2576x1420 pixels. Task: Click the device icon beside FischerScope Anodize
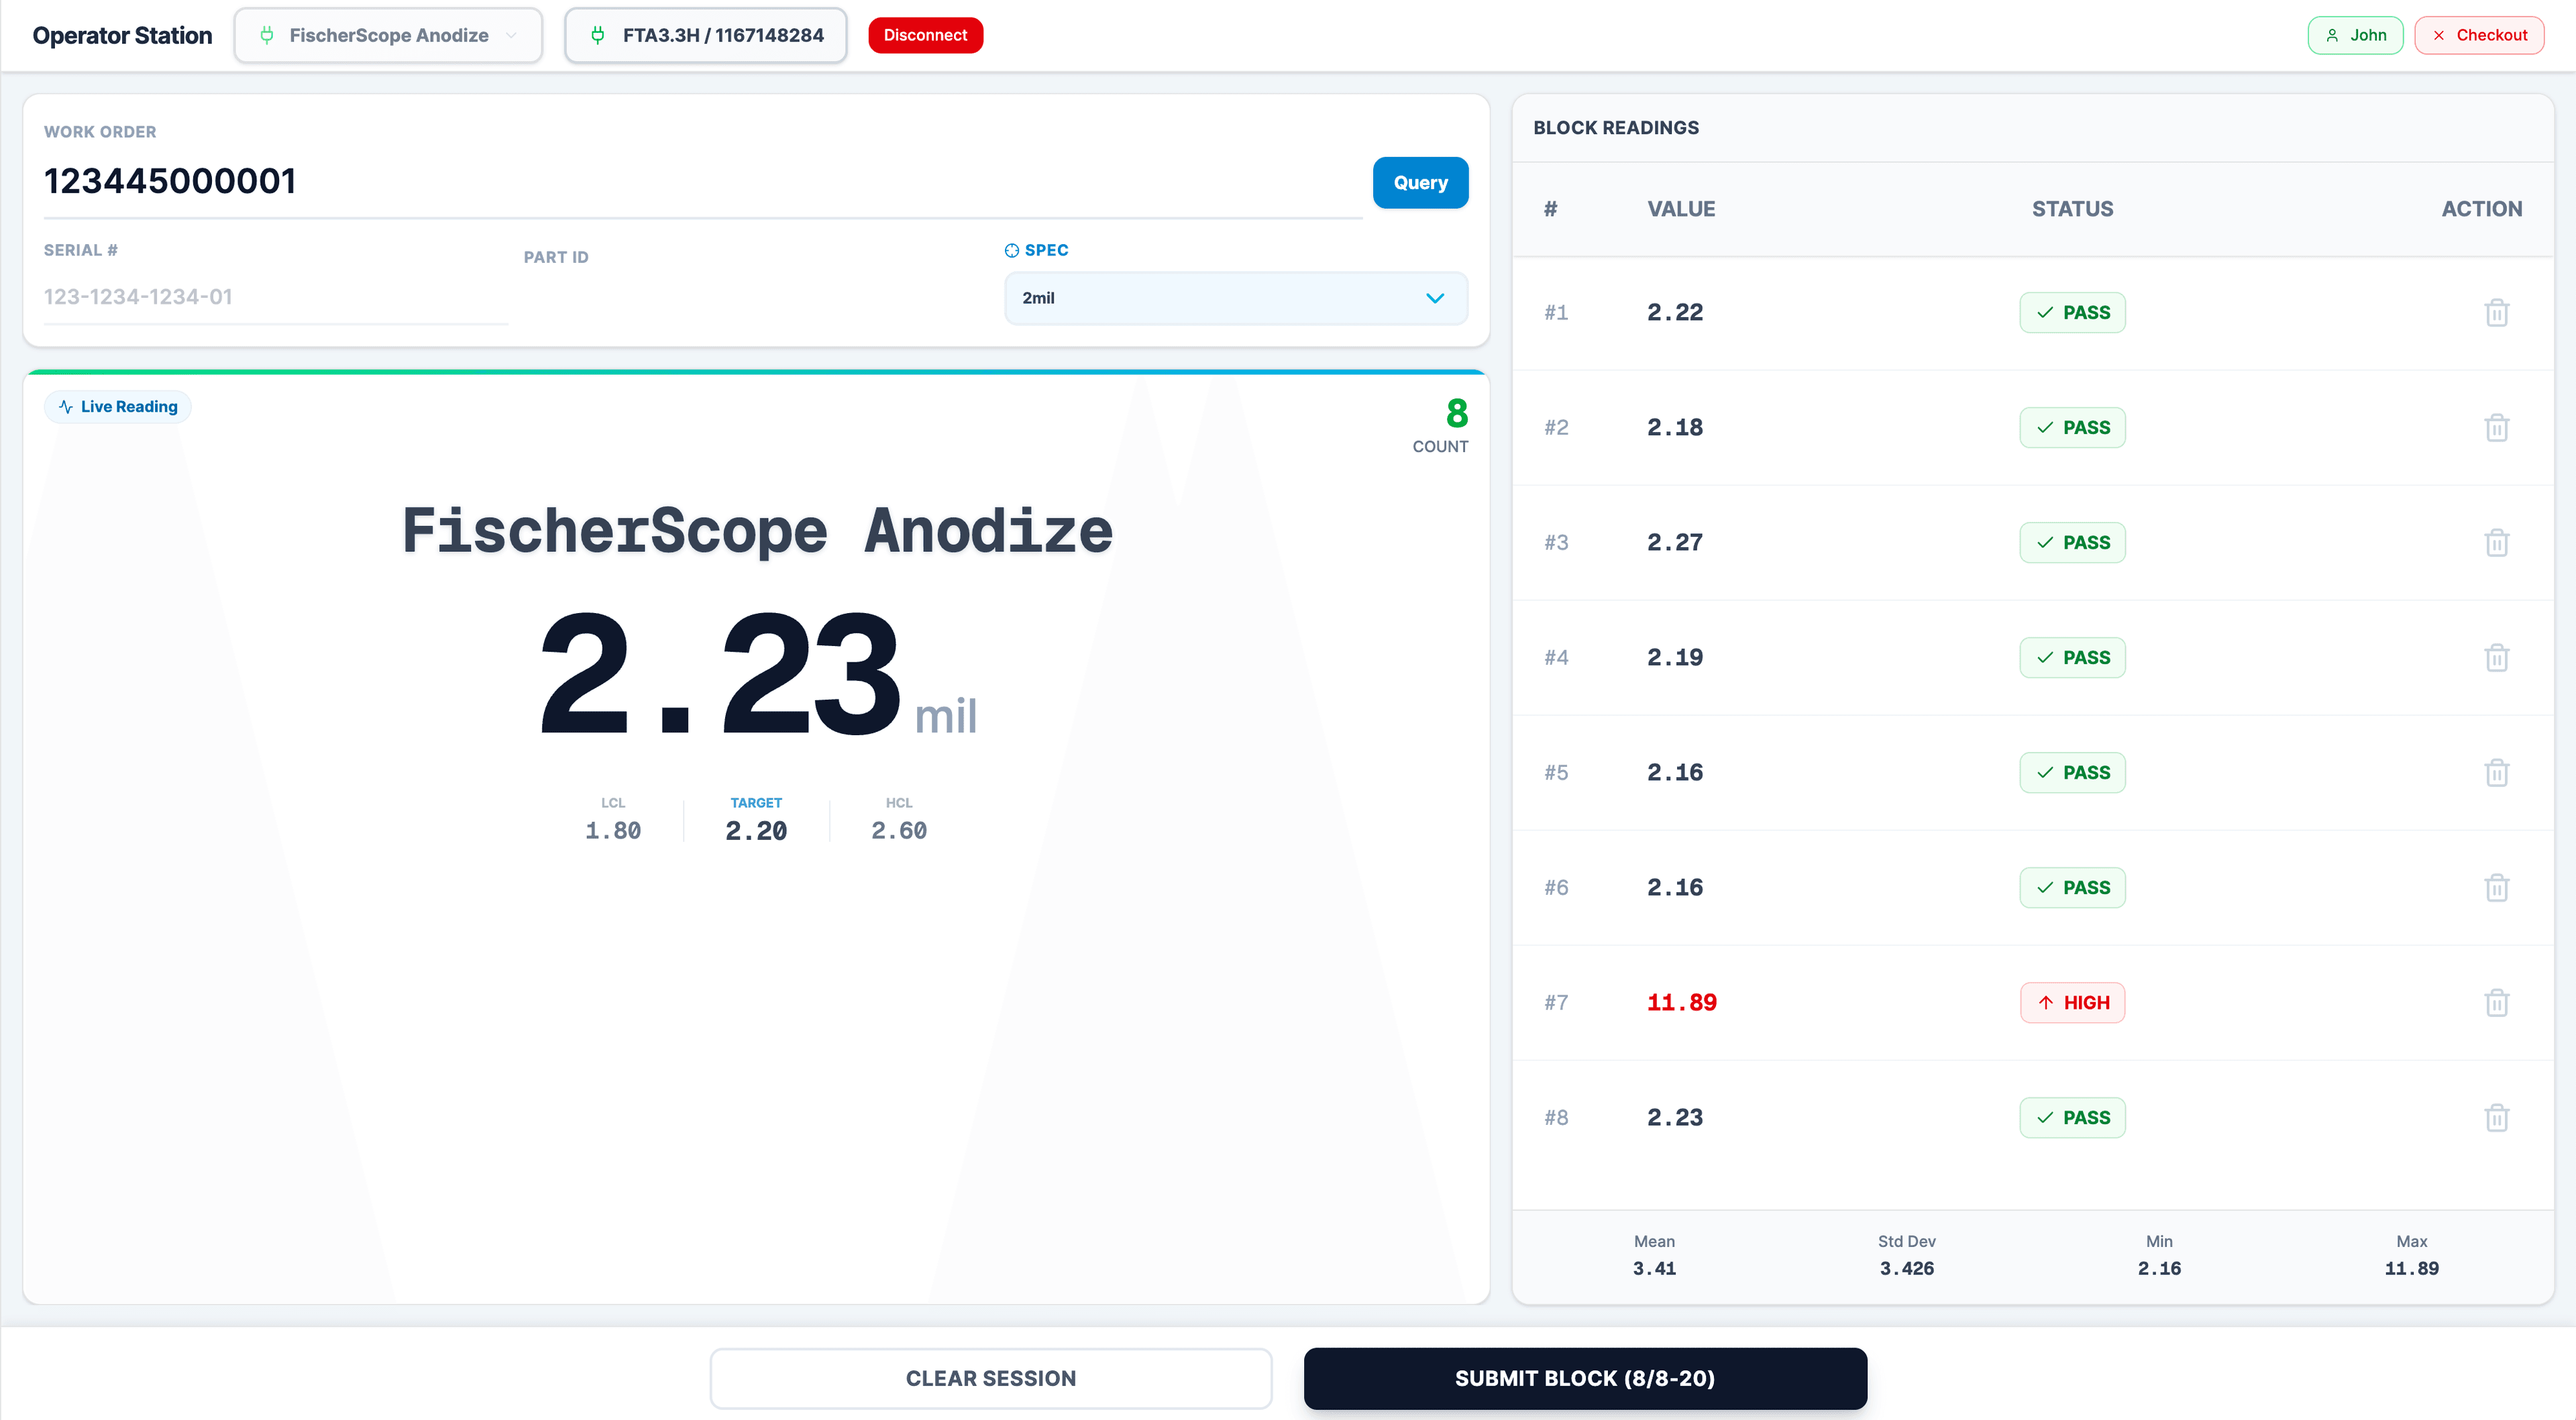268,35
